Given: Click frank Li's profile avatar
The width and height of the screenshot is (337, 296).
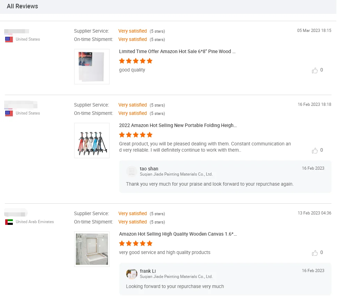Looking at the screenshot, I should [x=132, y=274].
